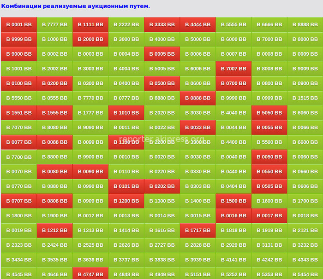Pick the red B 0005 BB plate
The width and height of the screenshot is (323, 279).
162,54
